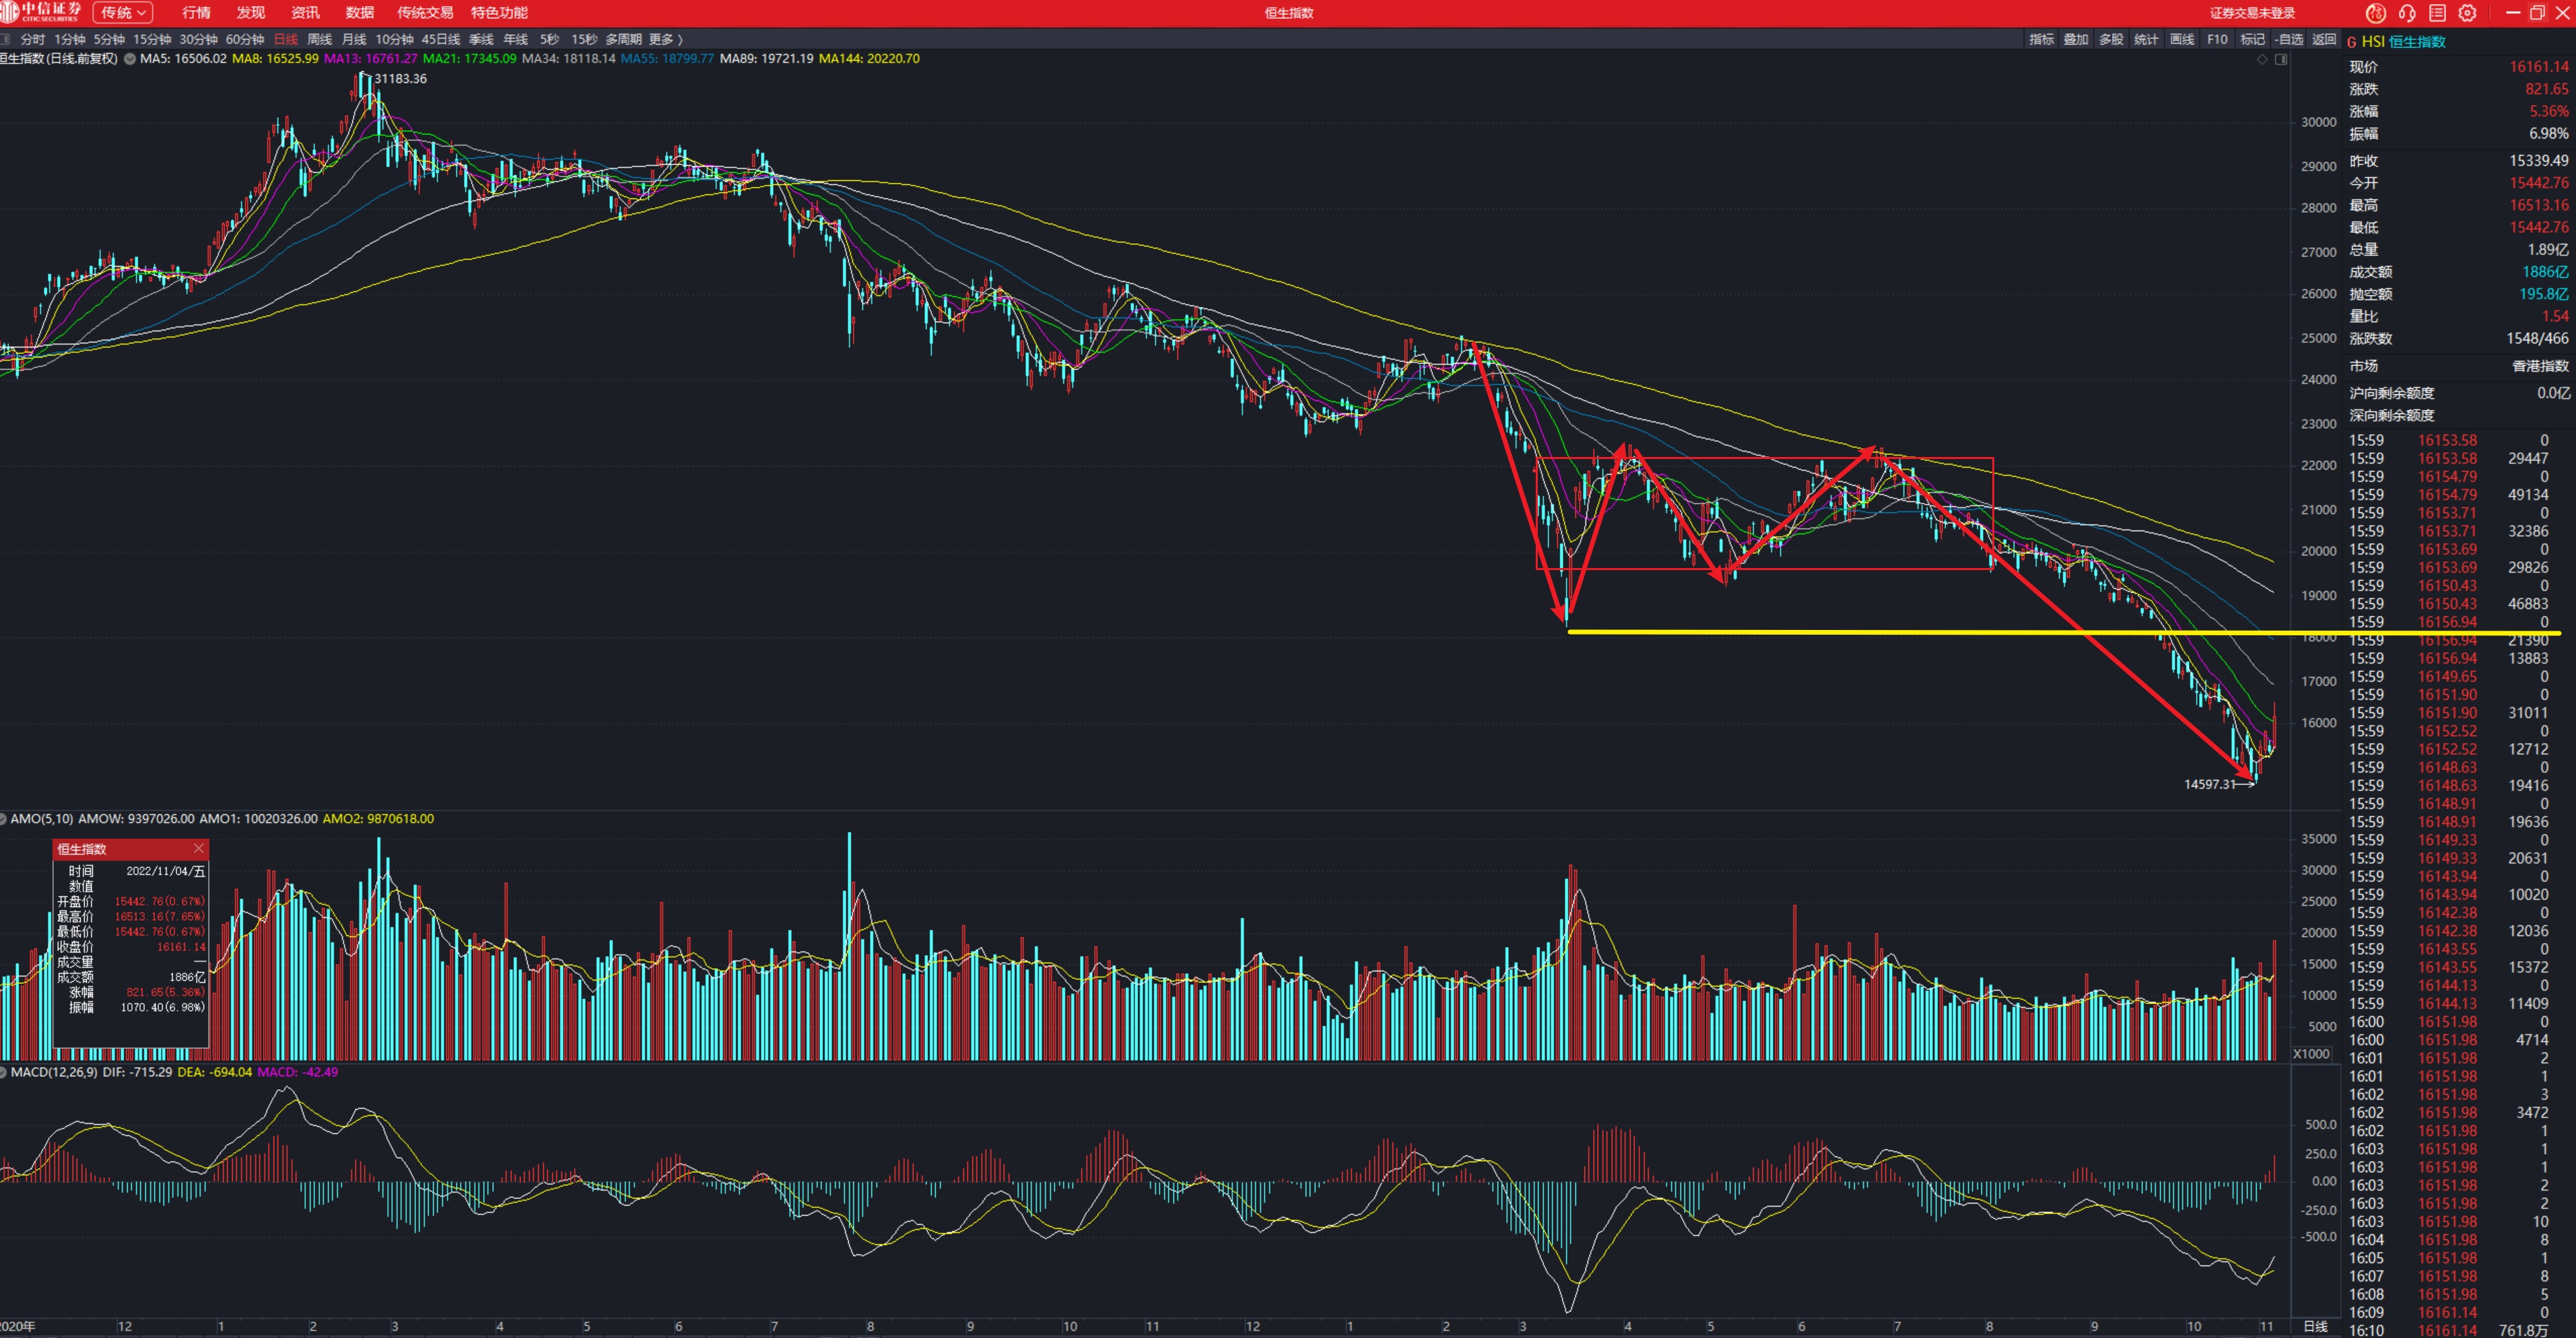The height and width of the screenshot is (1338, 2576).
Task: Expand 更多 periods list
Action: click(666, 40)
